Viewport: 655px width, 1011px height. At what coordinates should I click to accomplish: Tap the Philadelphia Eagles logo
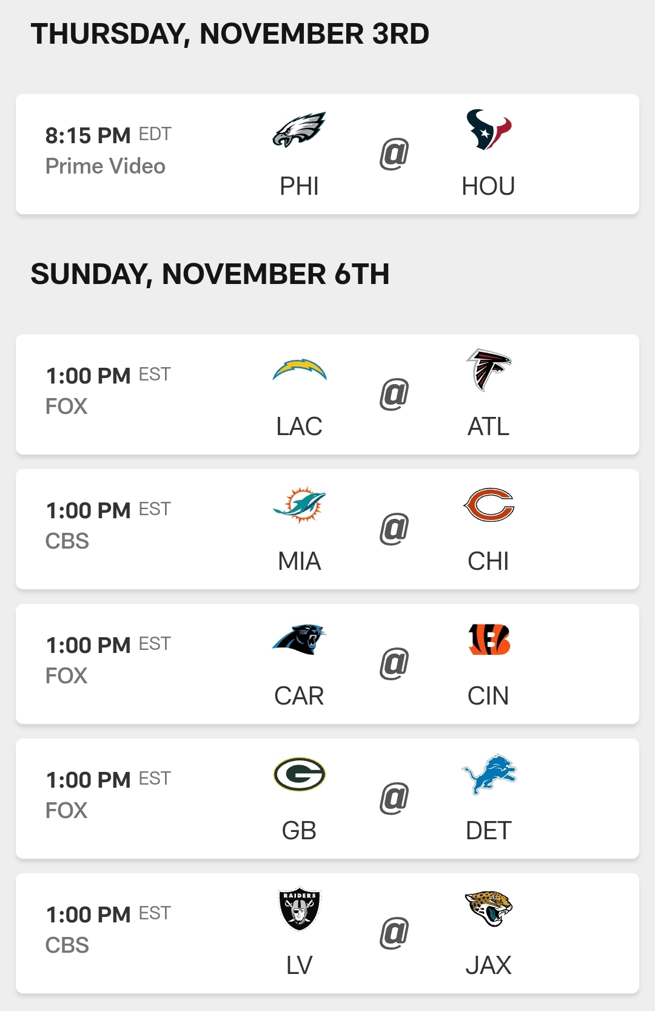[x=299, y=129]
